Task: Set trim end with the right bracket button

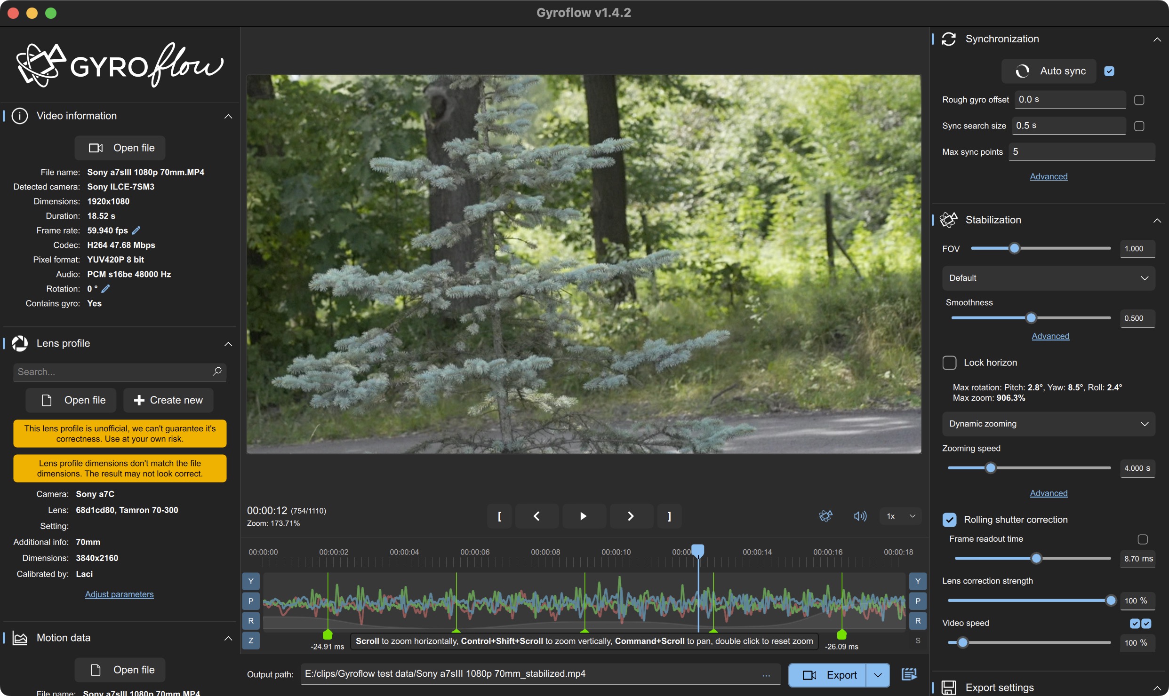Action: click(669, 516)
